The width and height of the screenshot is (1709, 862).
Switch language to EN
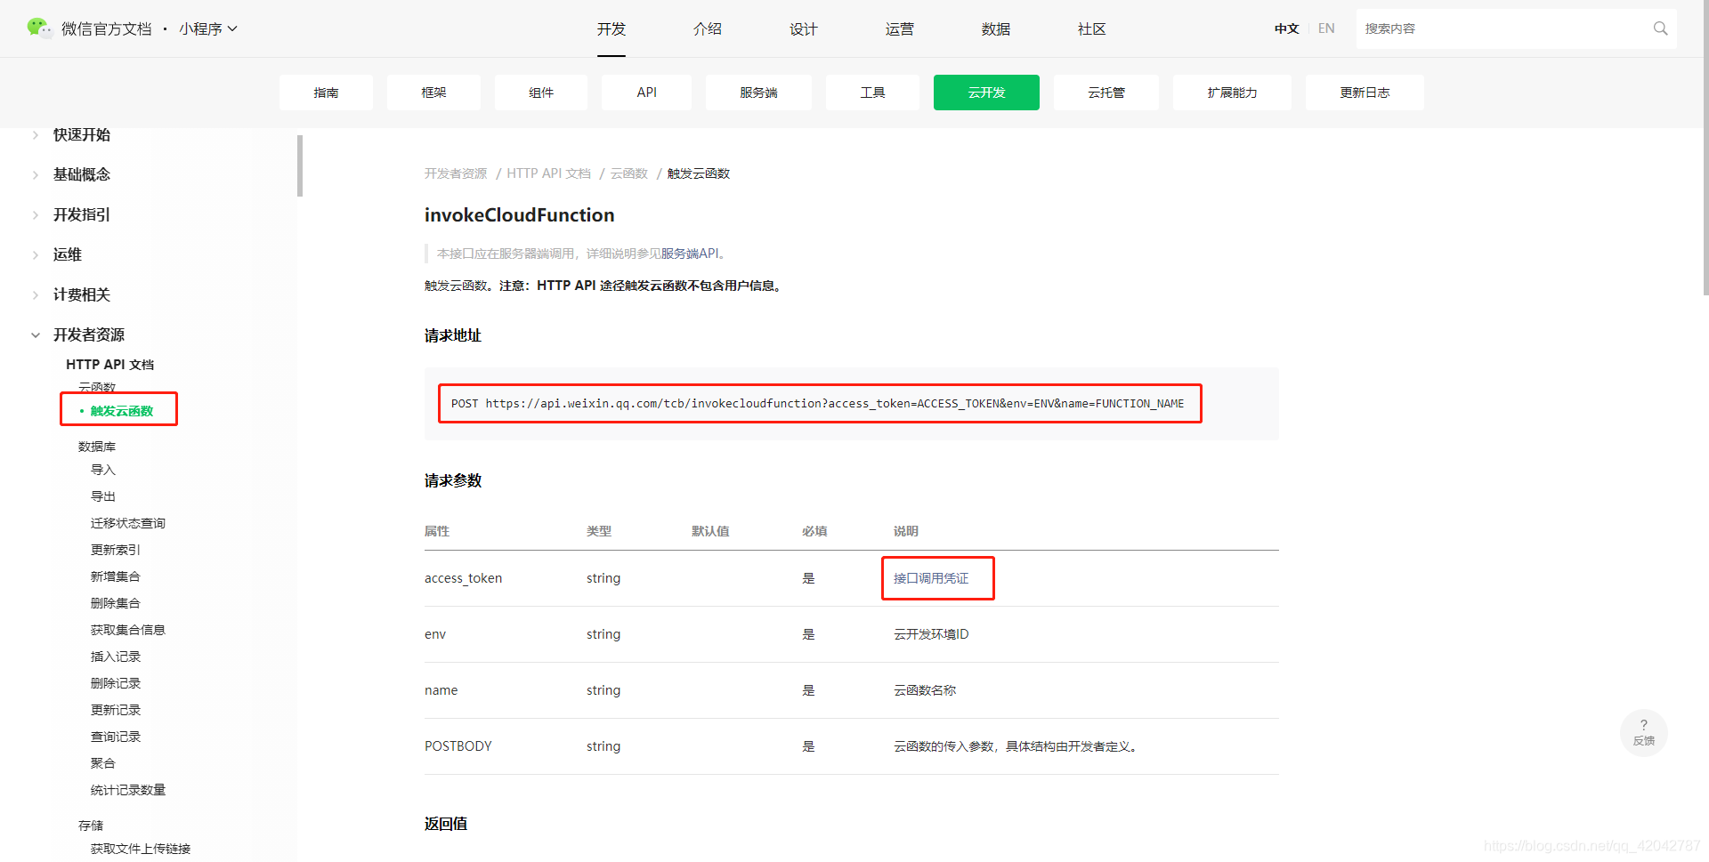click(1326, 28)
